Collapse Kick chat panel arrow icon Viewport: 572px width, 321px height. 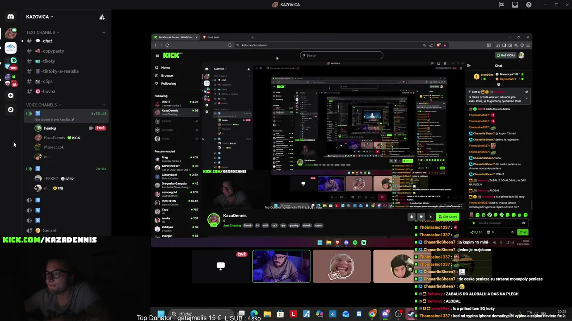point(468,66)
